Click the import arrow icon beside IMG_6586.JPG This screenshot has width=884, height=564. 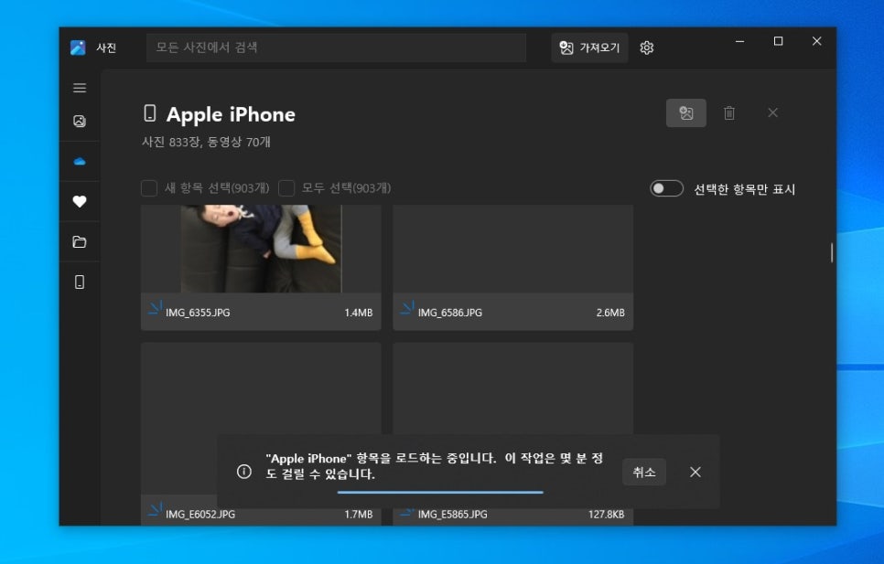click(x=407, y=308)
